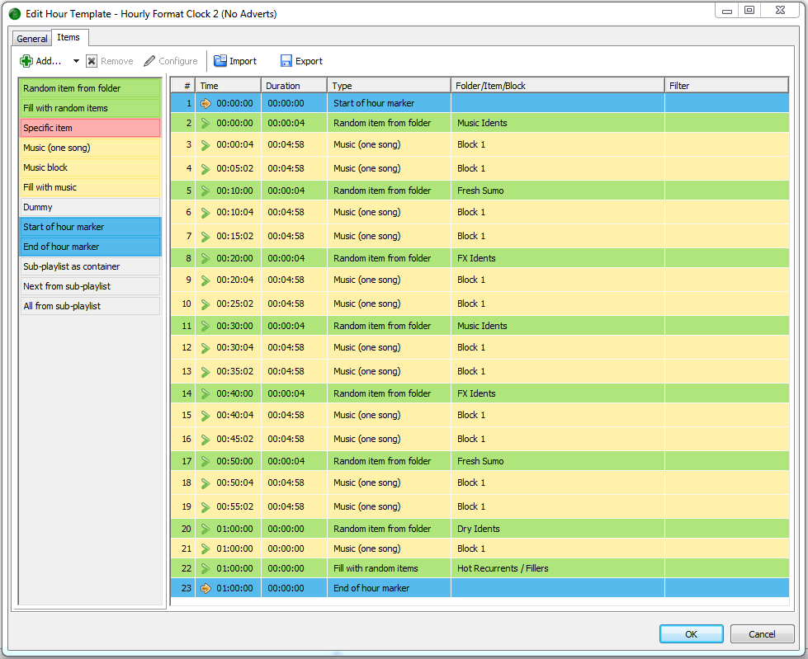Click the green arrow icon in row 16
The image size is (808, 659).
click(x=206, y=440)
